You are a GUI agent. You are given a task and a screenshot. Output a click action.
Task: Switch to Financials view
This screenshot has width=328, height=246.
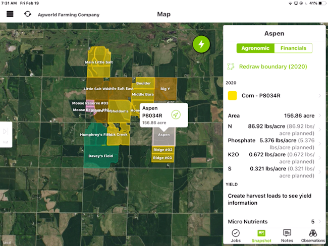pyautogui.click(x=293, y=48)
